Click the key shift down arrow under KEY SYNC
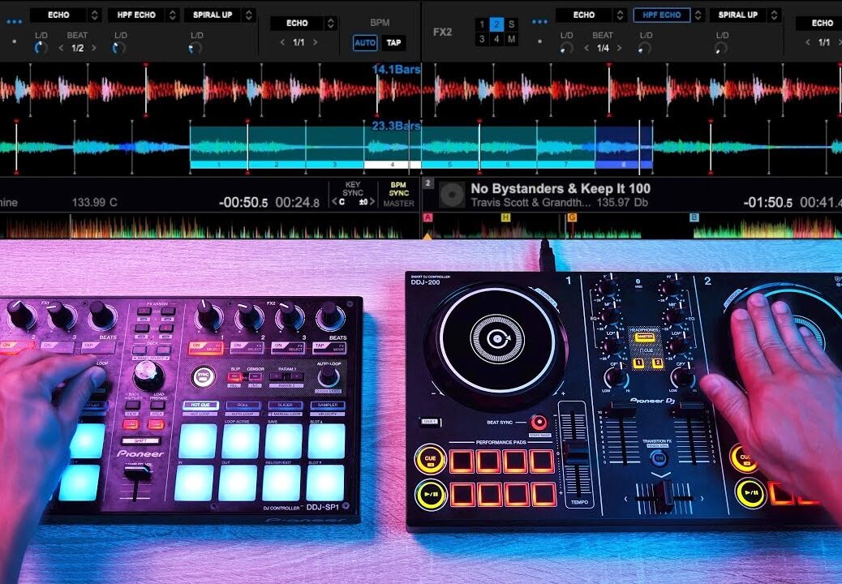 (x=334, y=202)
